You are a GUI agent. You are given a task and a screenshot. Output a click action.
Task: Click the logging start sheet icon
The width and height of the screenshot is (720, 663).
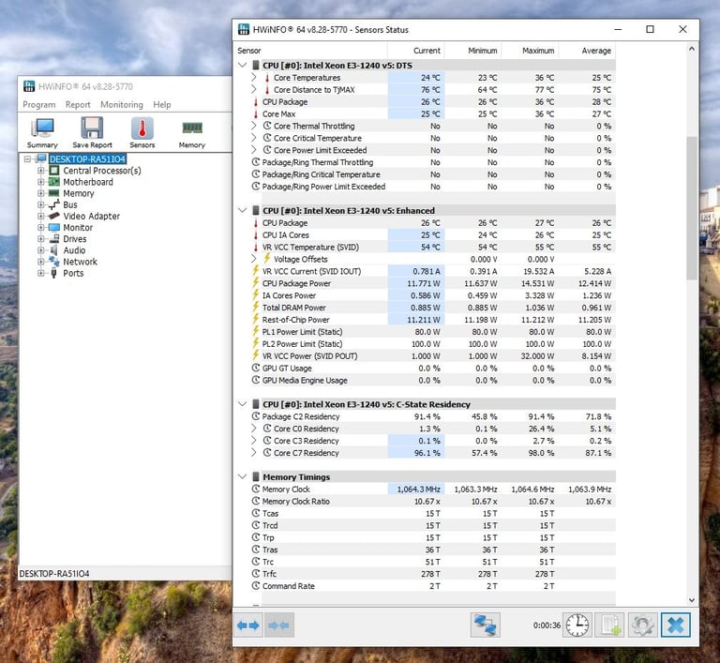(x=609, y=625)
